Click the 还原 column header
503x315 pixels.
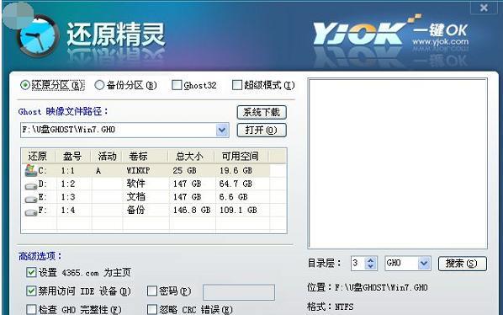tap(38, 157)
